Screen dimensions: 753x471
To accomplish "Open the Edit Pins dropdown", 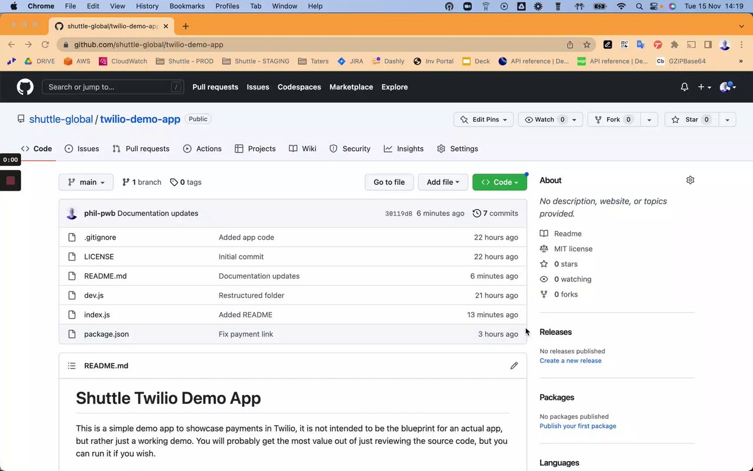I will point(484,120).
